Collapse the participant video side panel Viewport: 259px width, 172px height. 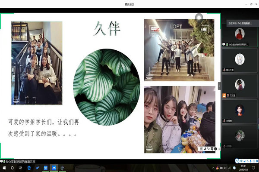[x=219, y=86]
